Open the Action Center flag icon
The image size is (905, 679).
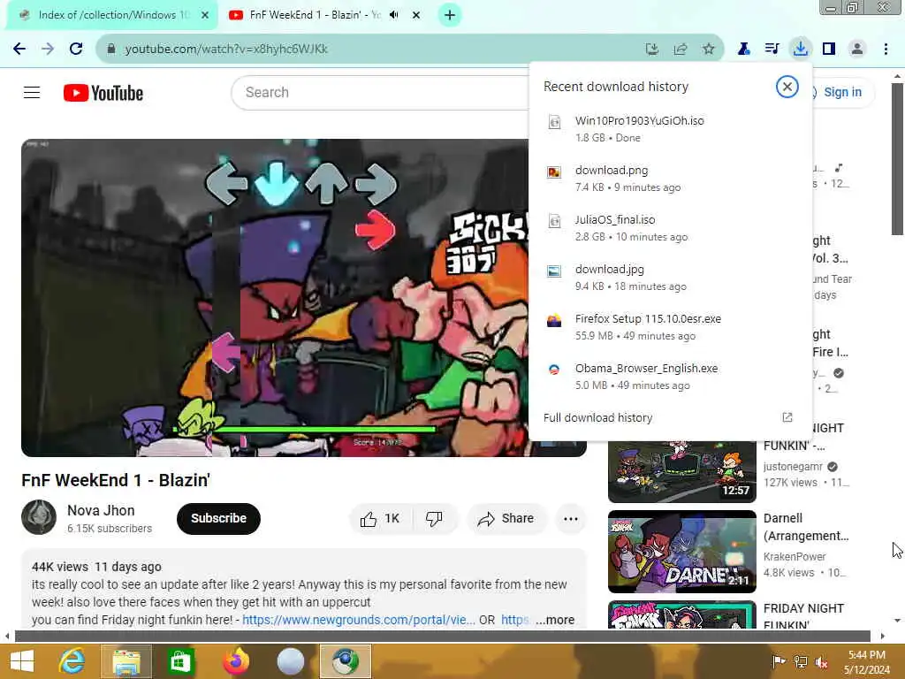779,661
